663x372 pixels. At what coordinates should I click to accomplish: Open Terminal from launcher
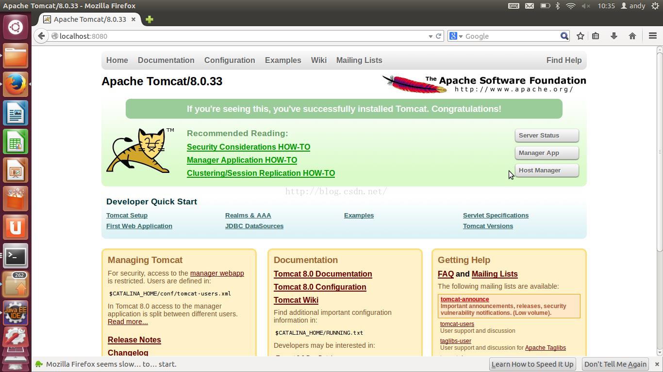tap(16, 256)
